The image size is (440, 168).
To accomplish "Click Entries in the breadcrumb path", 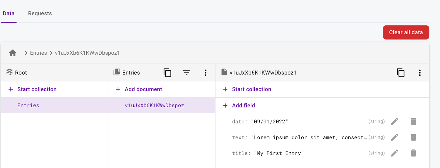I will tap(38, 53).
